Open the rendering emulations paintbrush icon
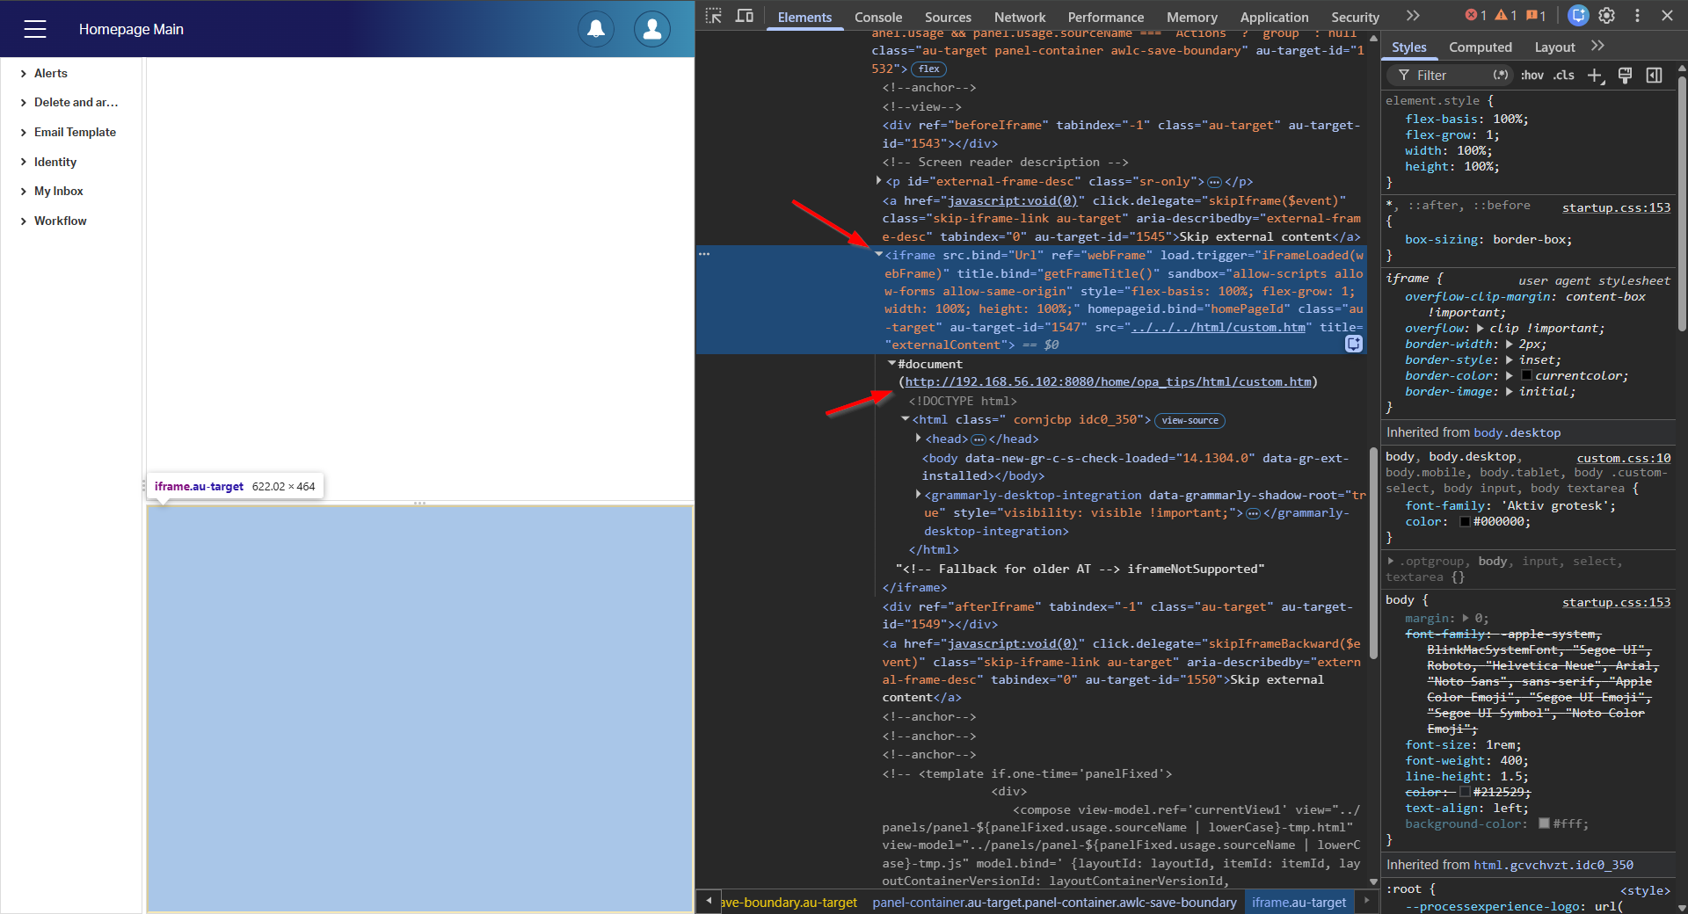 1625,76
